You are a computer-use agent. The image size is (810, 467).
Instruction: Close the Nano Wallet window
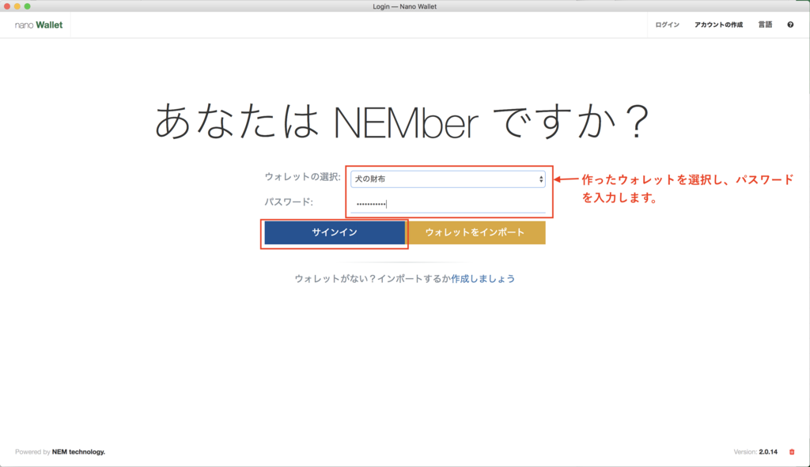(6, 6)
